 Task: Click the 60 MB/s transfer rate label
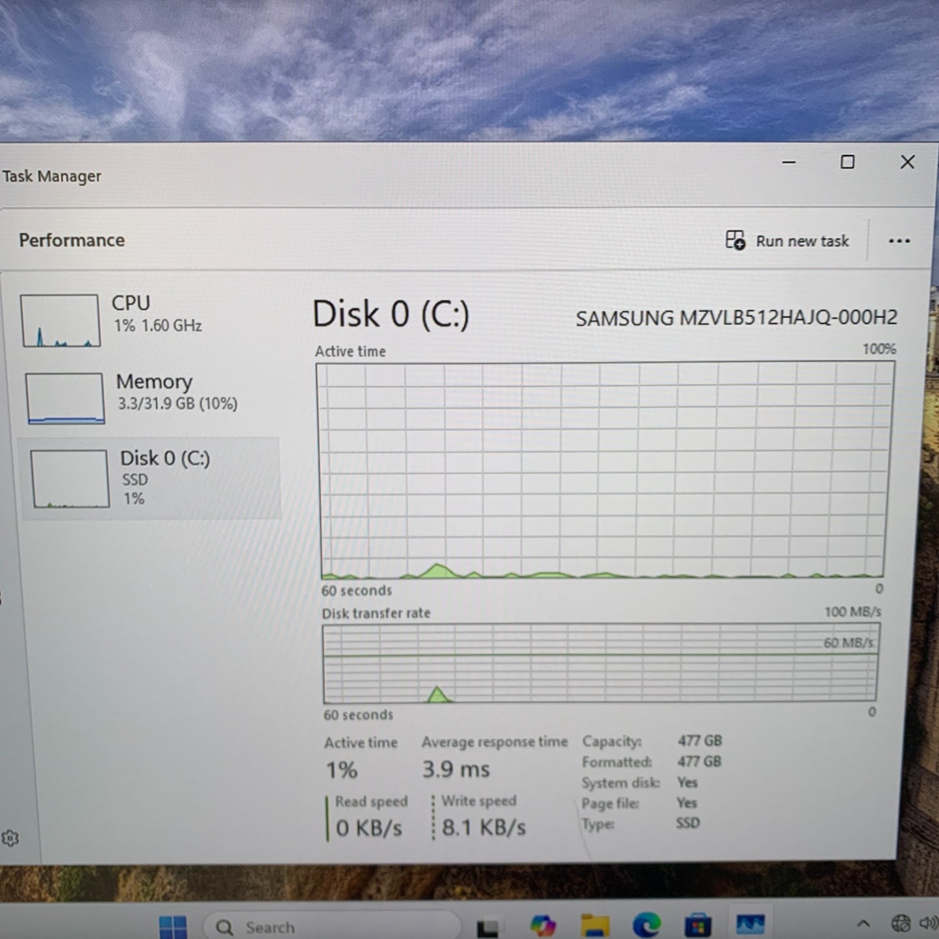click(849, 643)
